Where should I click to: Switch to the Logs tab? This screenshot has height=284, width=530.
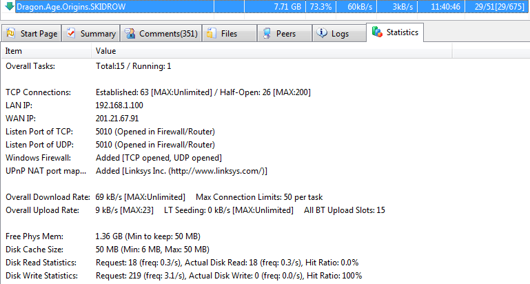pos(339,34)
